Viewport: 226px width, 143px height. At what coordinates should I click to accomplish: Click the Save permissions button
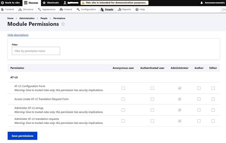23,136
